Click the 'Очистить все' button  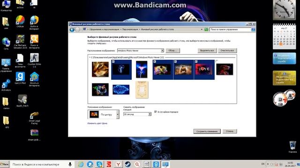point(227,50)
